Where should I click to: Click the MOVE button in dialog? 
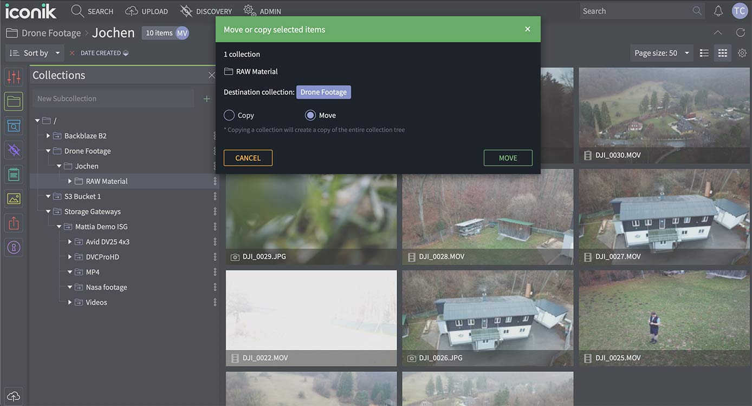pyautogui.click(x=508, y=158)
